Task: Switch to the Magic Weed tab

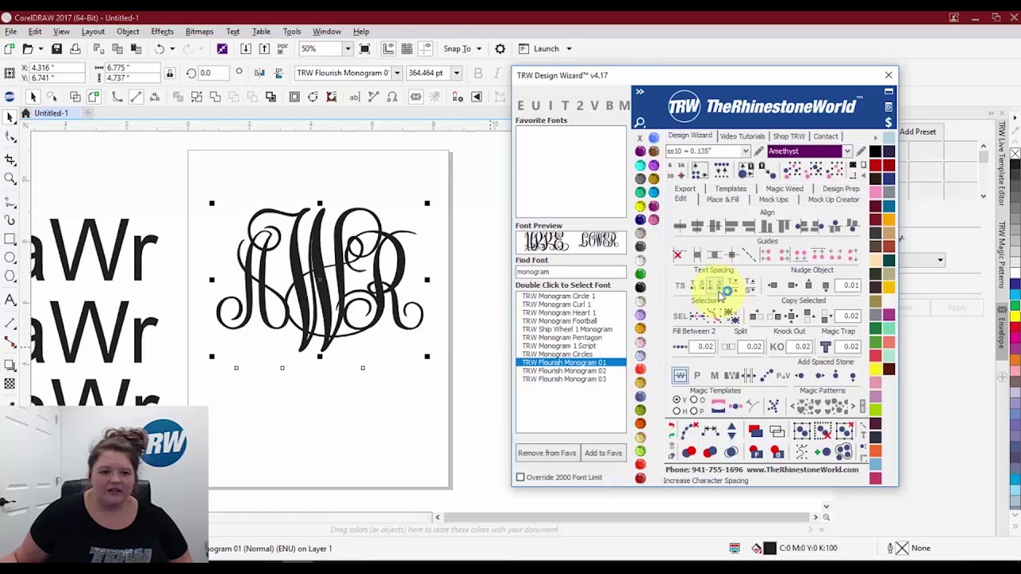Action: pos(784,189)
